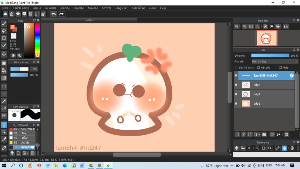The width and height of the screenshot is (300, 169).
Task: Pop out the Màu panel
Action: pos(35,20)
